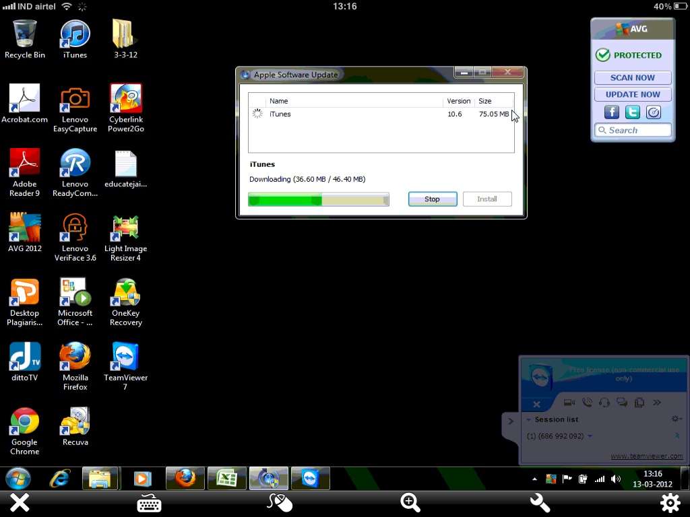The height and width of the screenshot is (517, 690).
Task: Switch to TeamViewer taskbar button
Action: tap(310, 479)
